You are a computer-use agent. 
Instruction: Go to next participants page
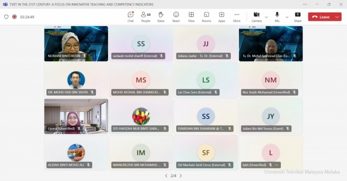[181, 176]
